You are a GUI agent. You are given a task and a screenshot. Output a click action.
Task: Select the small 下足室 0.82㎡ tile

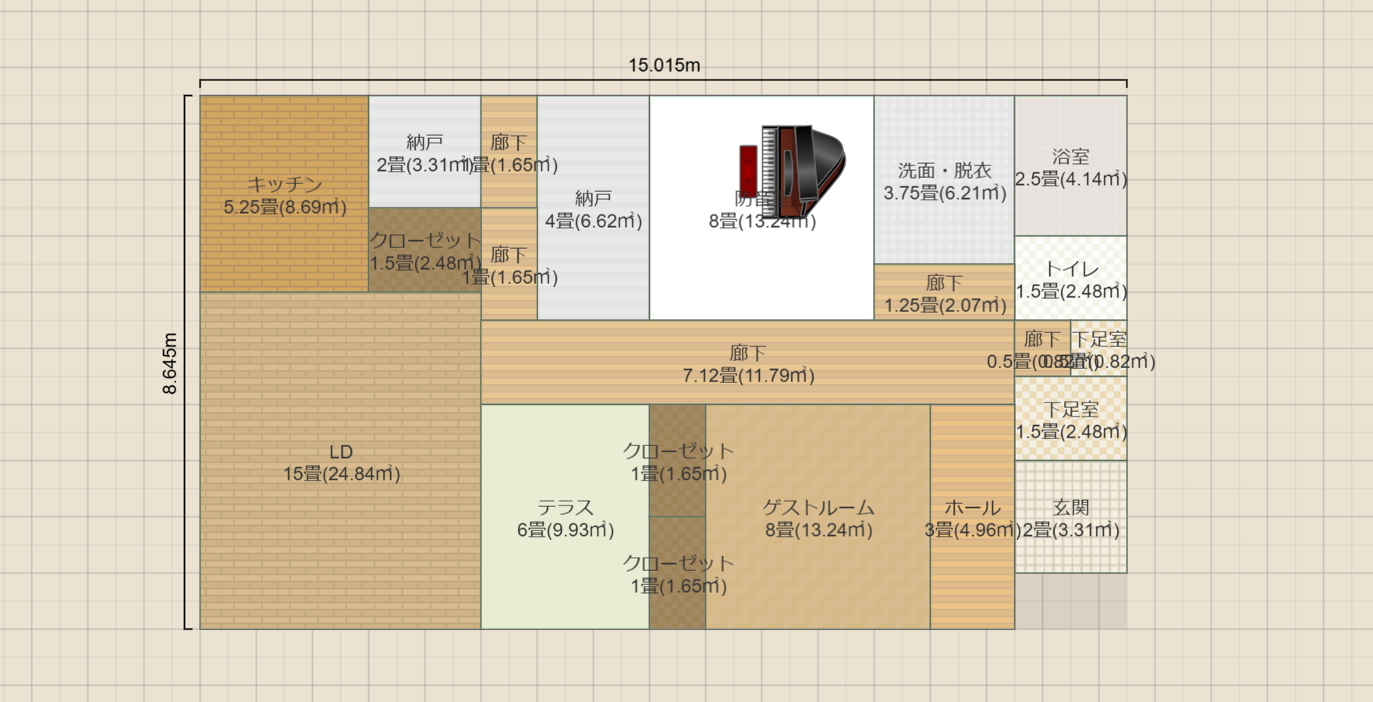tap(1098, 349)
